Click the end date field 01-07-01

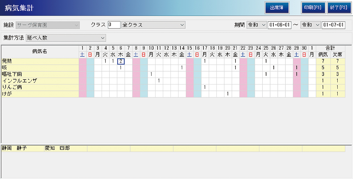click(x=333, y=25)
